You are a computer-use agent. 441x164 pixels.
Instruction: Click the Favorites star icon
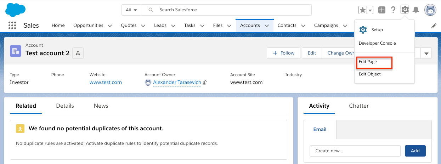coord(363,10)
